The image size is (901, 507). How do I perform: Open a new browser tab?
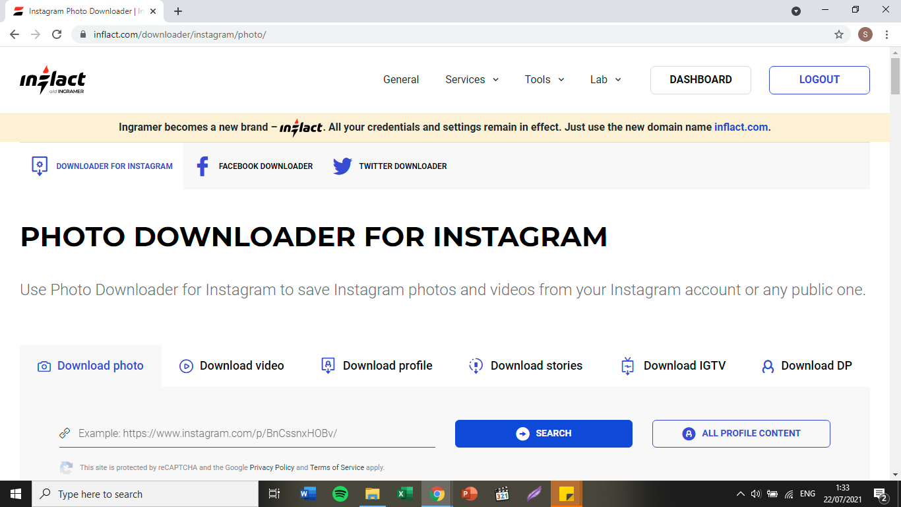[178, 11]
